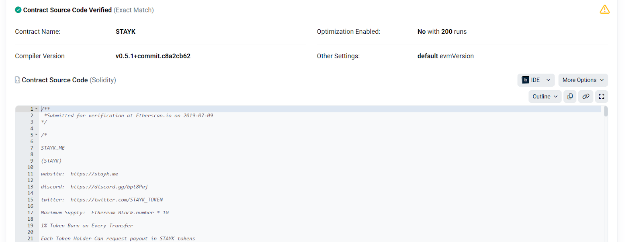Screen dimensions: 643x242
Task: Click the yellow compiler warning triangle icon
Action: (x=604, y=9)
